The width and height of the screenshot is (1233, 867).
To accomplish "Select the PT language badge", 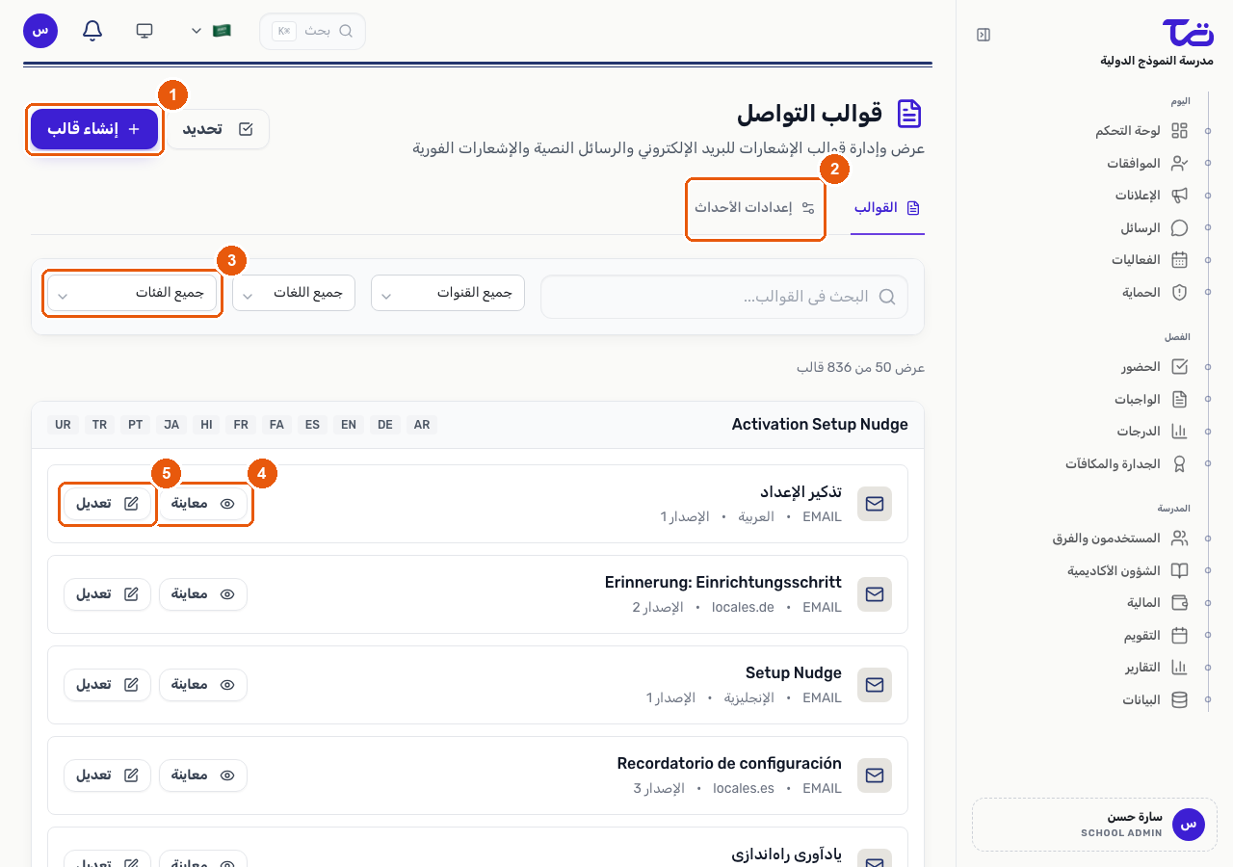I will point(136,425).
